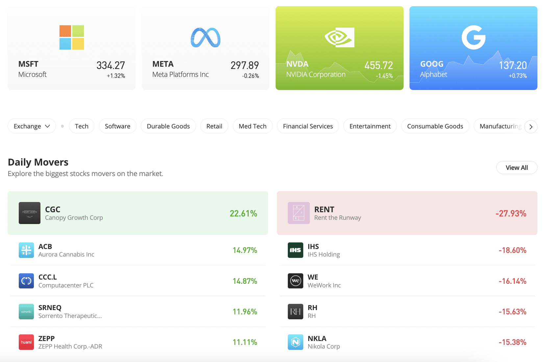Open MSFT ticker name in Microsoft card
The image size is (546, 362).
28,64
